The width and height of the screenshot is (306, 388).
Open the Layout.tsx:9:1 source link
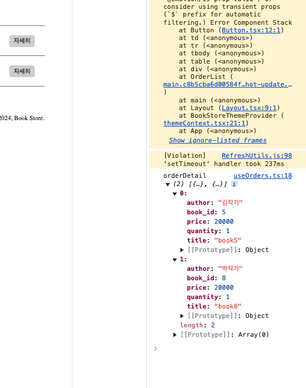[249, 108]
